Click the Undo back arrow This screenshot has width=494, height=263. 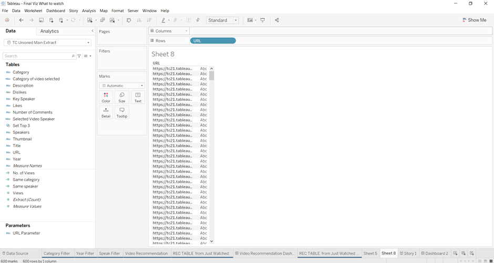(21, 20)
